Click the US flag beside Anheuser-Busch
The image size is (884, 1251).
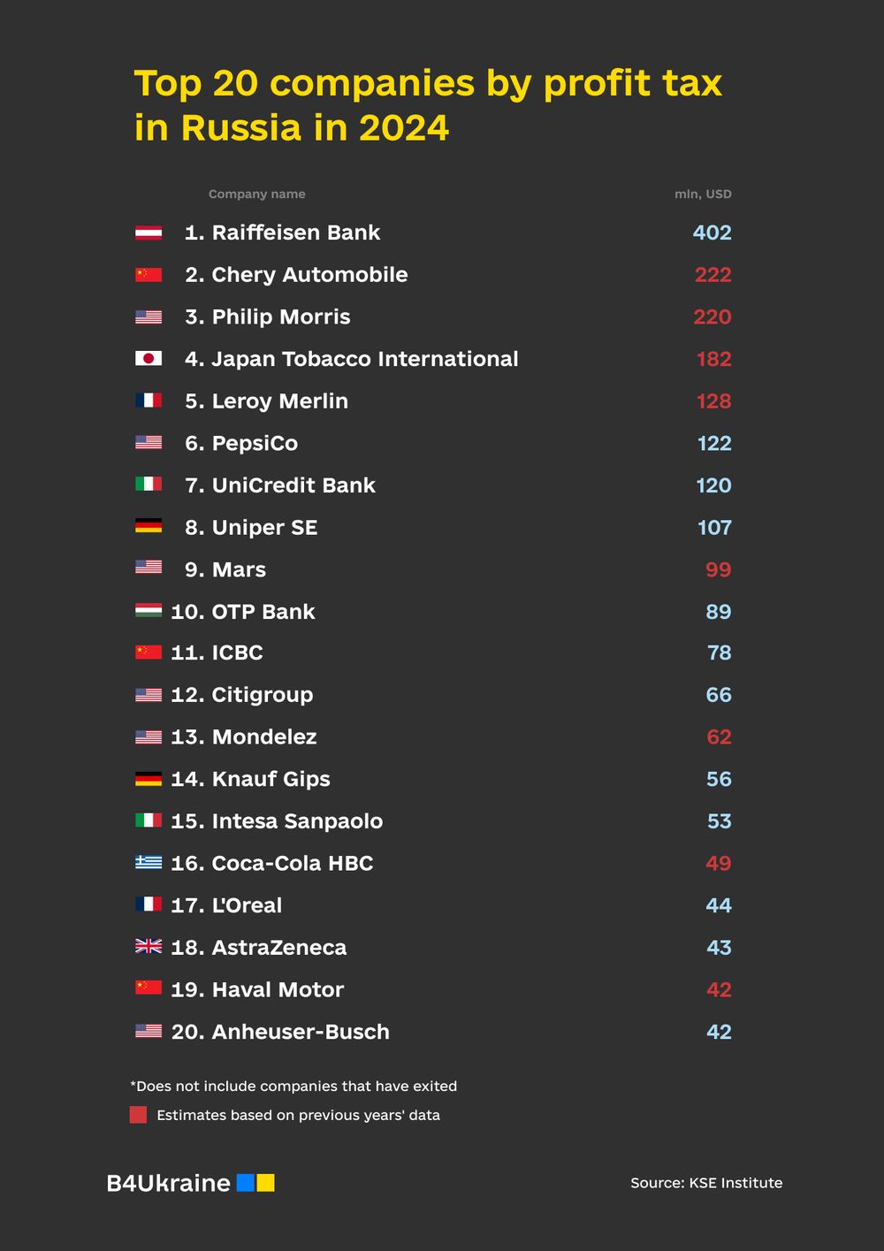pos(148,1031)
